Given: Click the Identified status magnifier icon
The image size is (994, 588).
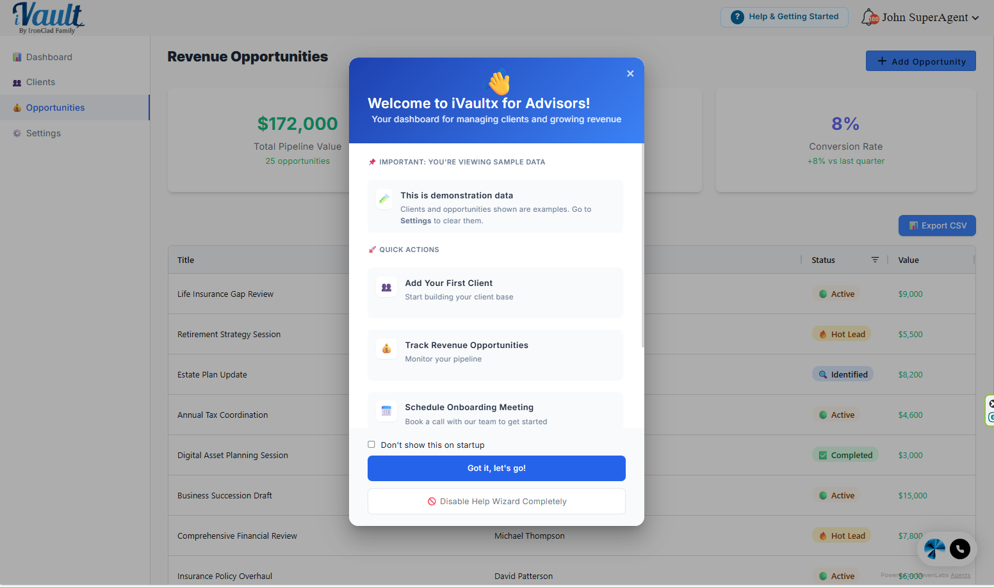Looking at the screenshot, I should [x=823, y=374].
